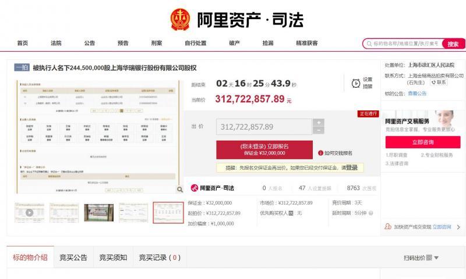Click the 立即报名 deposit button
Image resolution: width=466 pixels, height=279 pixels.
pyautogui.click(x=264, y=150)
